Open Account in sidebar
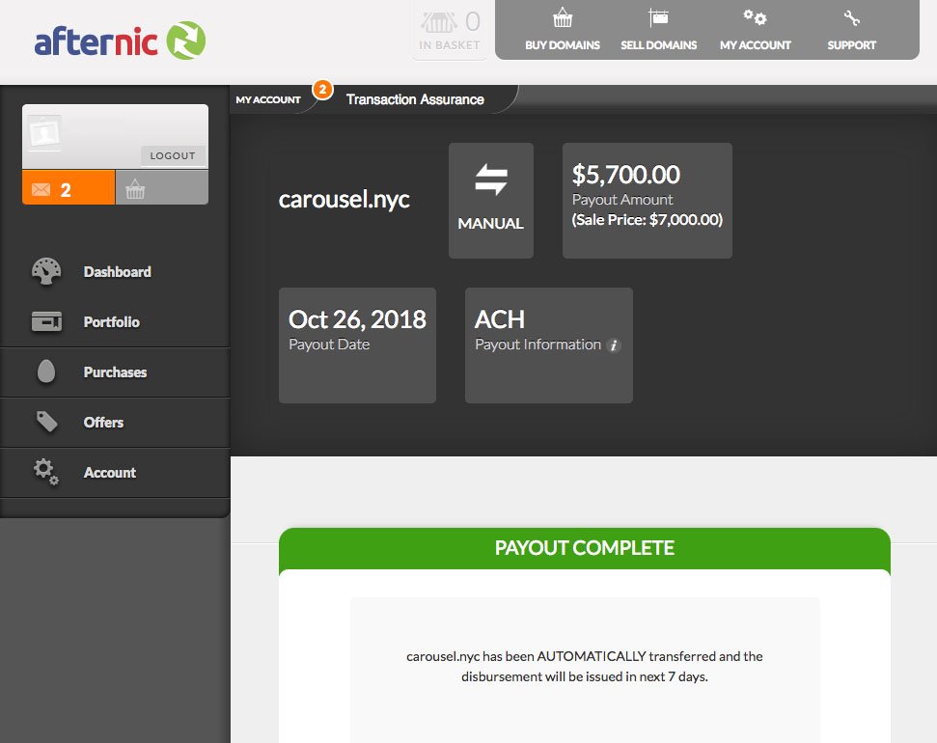Screen dimensions: 937x743 click(x=110, y=473)
